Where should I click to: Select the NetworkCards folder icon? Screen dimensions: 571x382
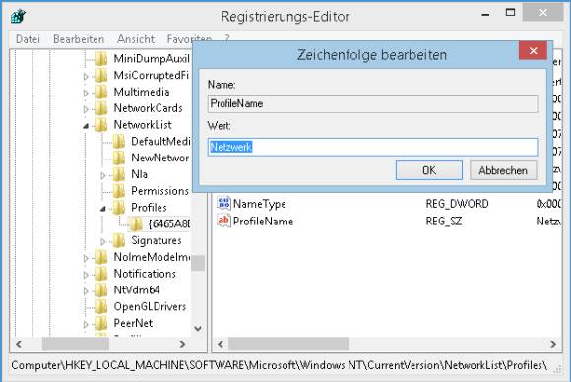(x=101, y=108)
